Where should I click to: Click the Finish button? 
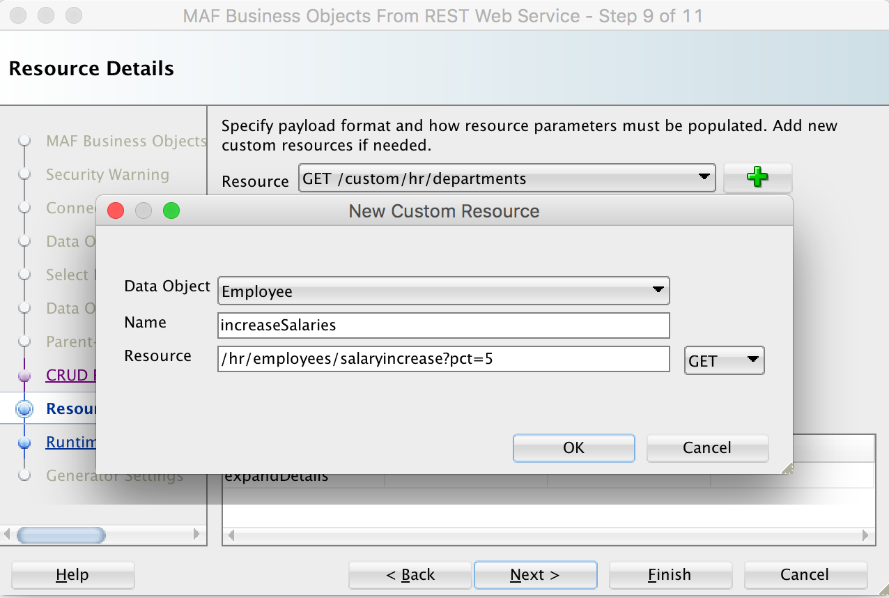[x=670, y=575]
